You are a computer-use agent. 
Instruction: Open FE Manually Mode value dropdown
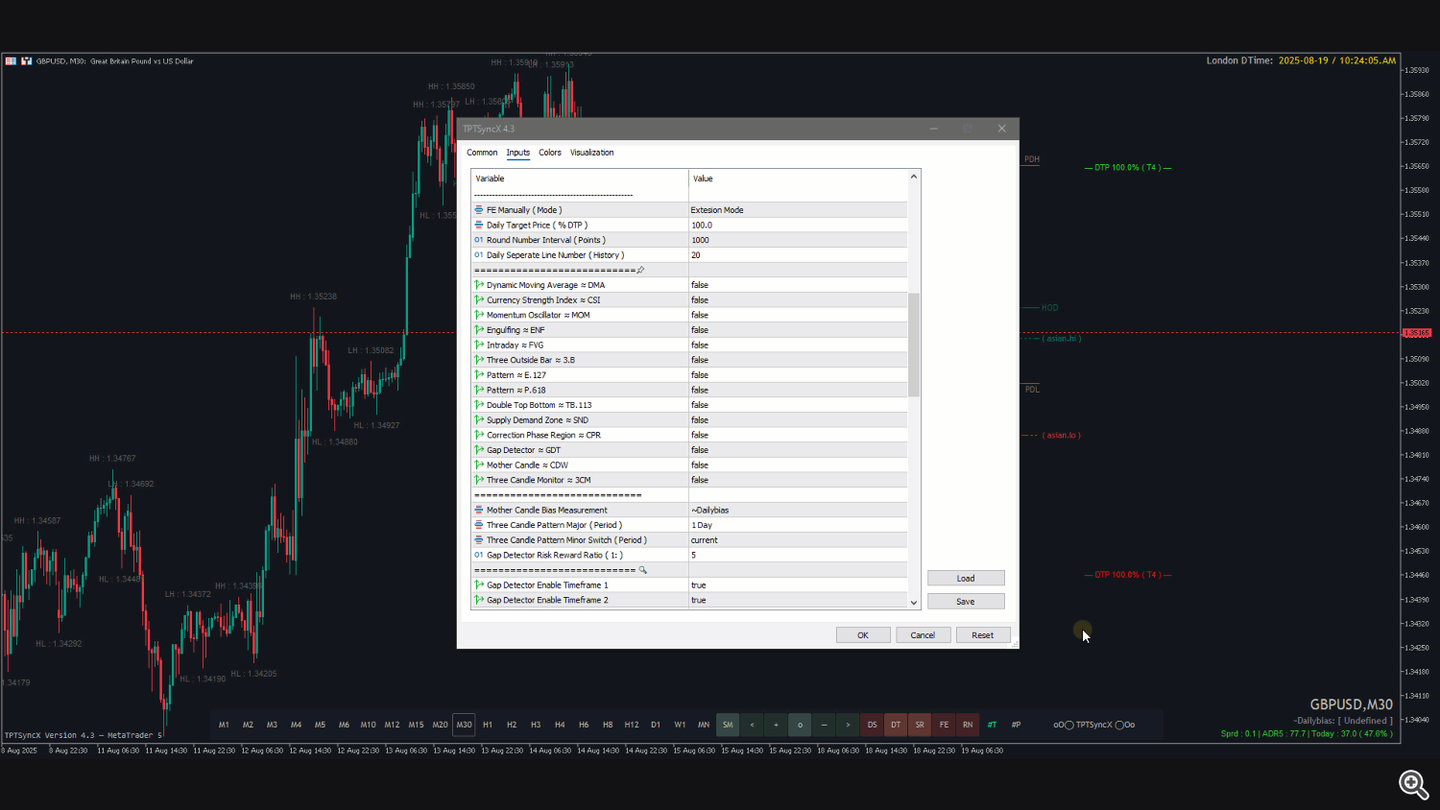pos(797,210)
